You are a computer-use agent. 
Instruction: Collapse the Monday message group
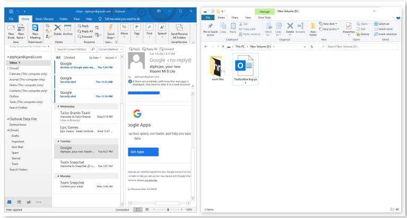pyautogui.click(x=58, y=176)
